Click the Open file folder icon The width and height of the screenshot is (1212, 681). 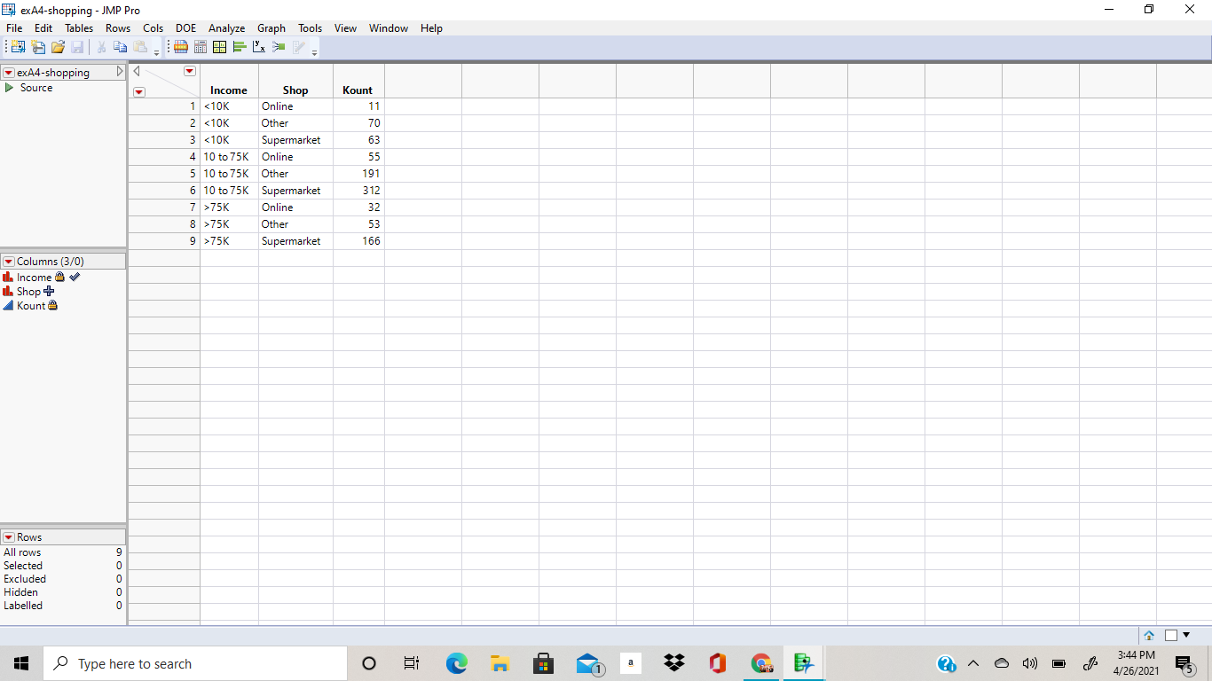pyautogui.click(x=58, y=47)
